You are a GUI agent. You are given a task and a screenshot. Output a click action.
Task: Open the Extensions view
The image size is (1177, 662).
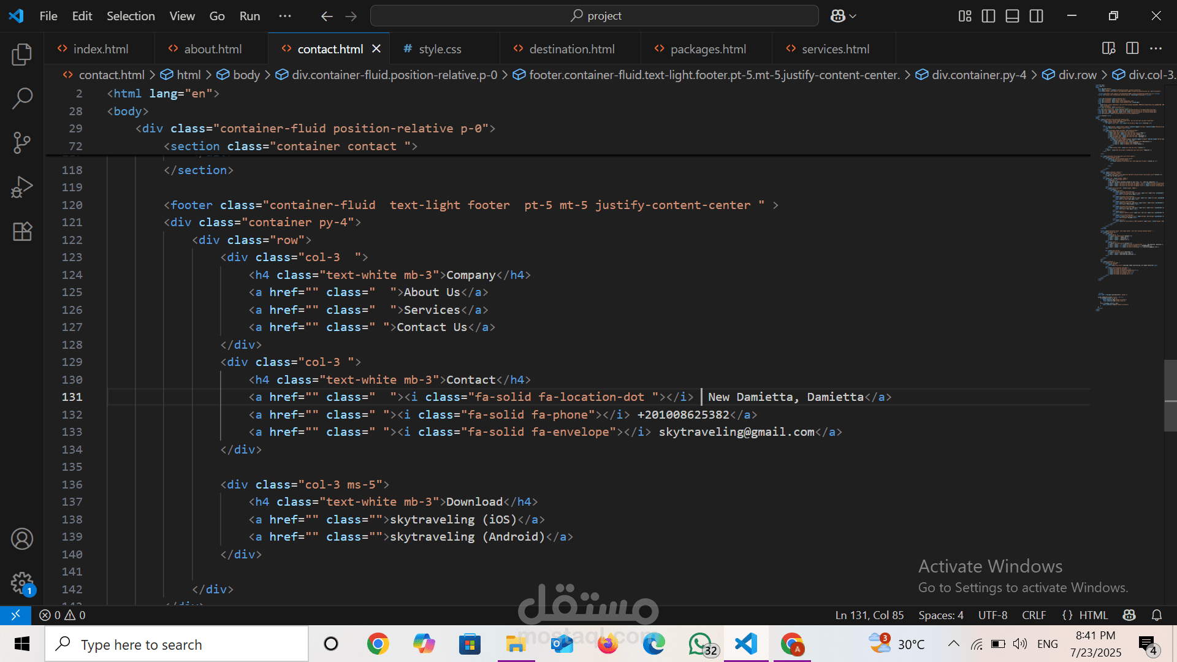pyautogui.click(x=22, y=231)
